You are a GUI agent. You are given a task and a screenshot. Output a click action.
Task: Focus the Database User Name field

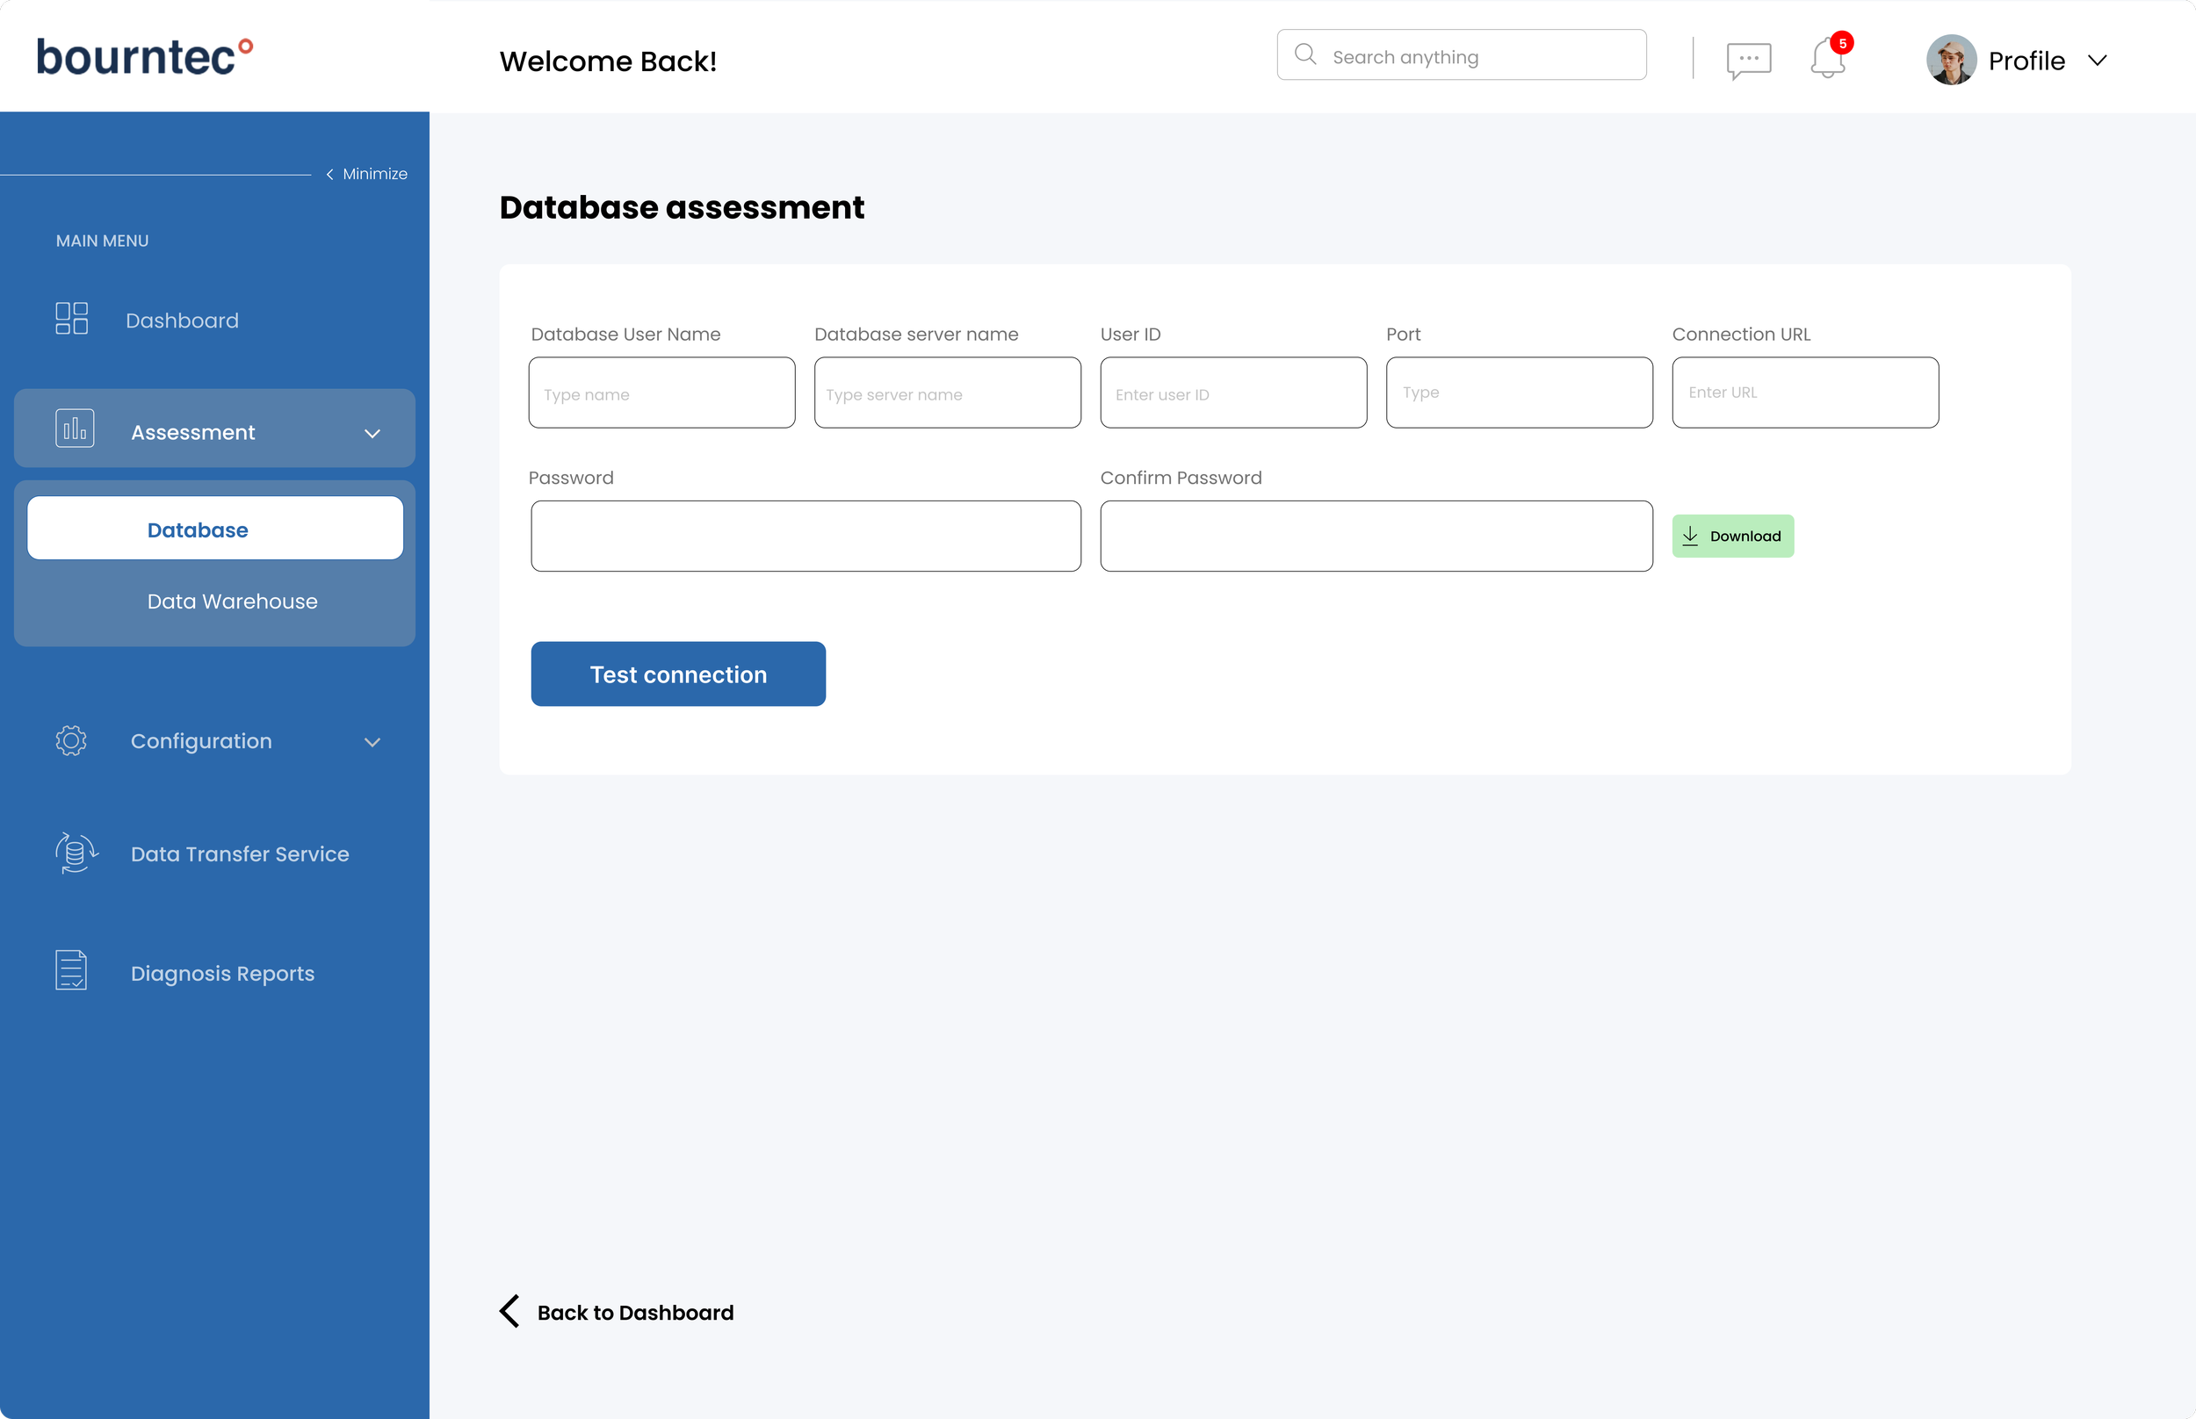[x=661, y=393]
